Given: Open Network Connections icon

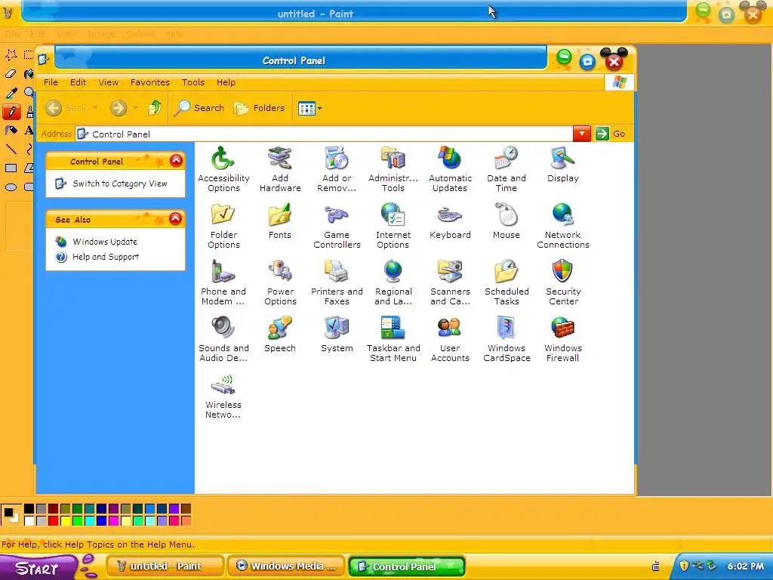Looking at the screenshot, I should [x=563, y=226].
